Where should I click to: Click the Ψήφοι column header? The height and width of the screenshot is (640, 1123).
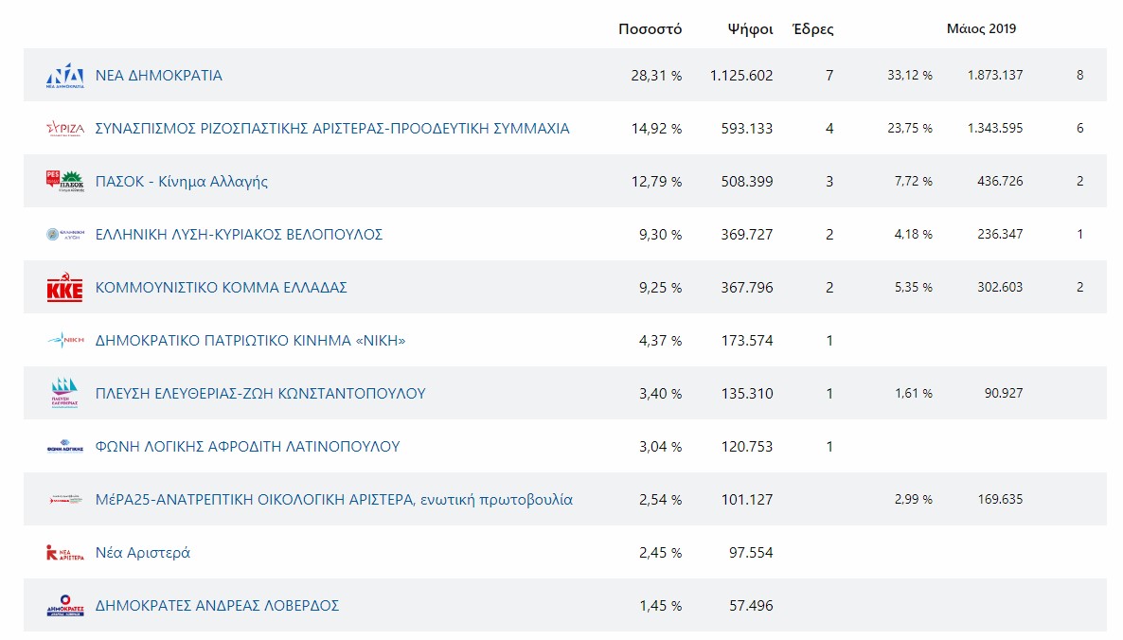pyautogui.click(x=750, y=28)
